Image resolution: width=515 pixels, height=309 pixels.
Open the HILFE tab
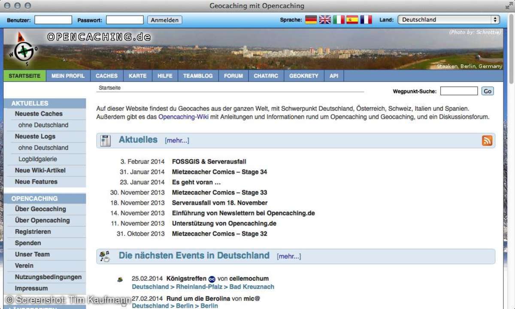165,76
